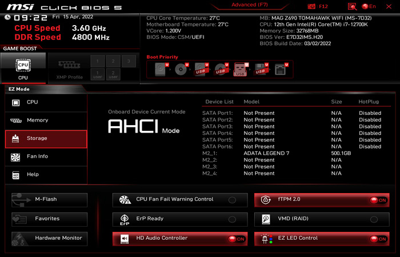Click the VMD RAID disk icon

tap(266, 219)
